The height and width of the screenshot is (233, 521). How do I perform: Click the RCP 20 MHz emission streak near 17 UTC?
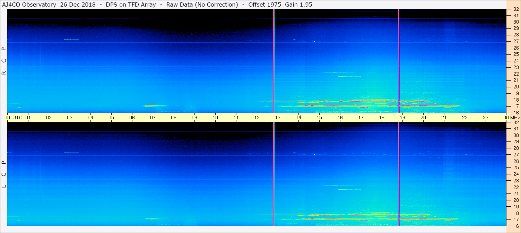point(366,87)
